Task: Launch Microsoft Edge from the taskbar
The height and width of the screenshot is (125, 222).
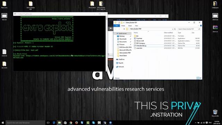Action: coord(54,123)
